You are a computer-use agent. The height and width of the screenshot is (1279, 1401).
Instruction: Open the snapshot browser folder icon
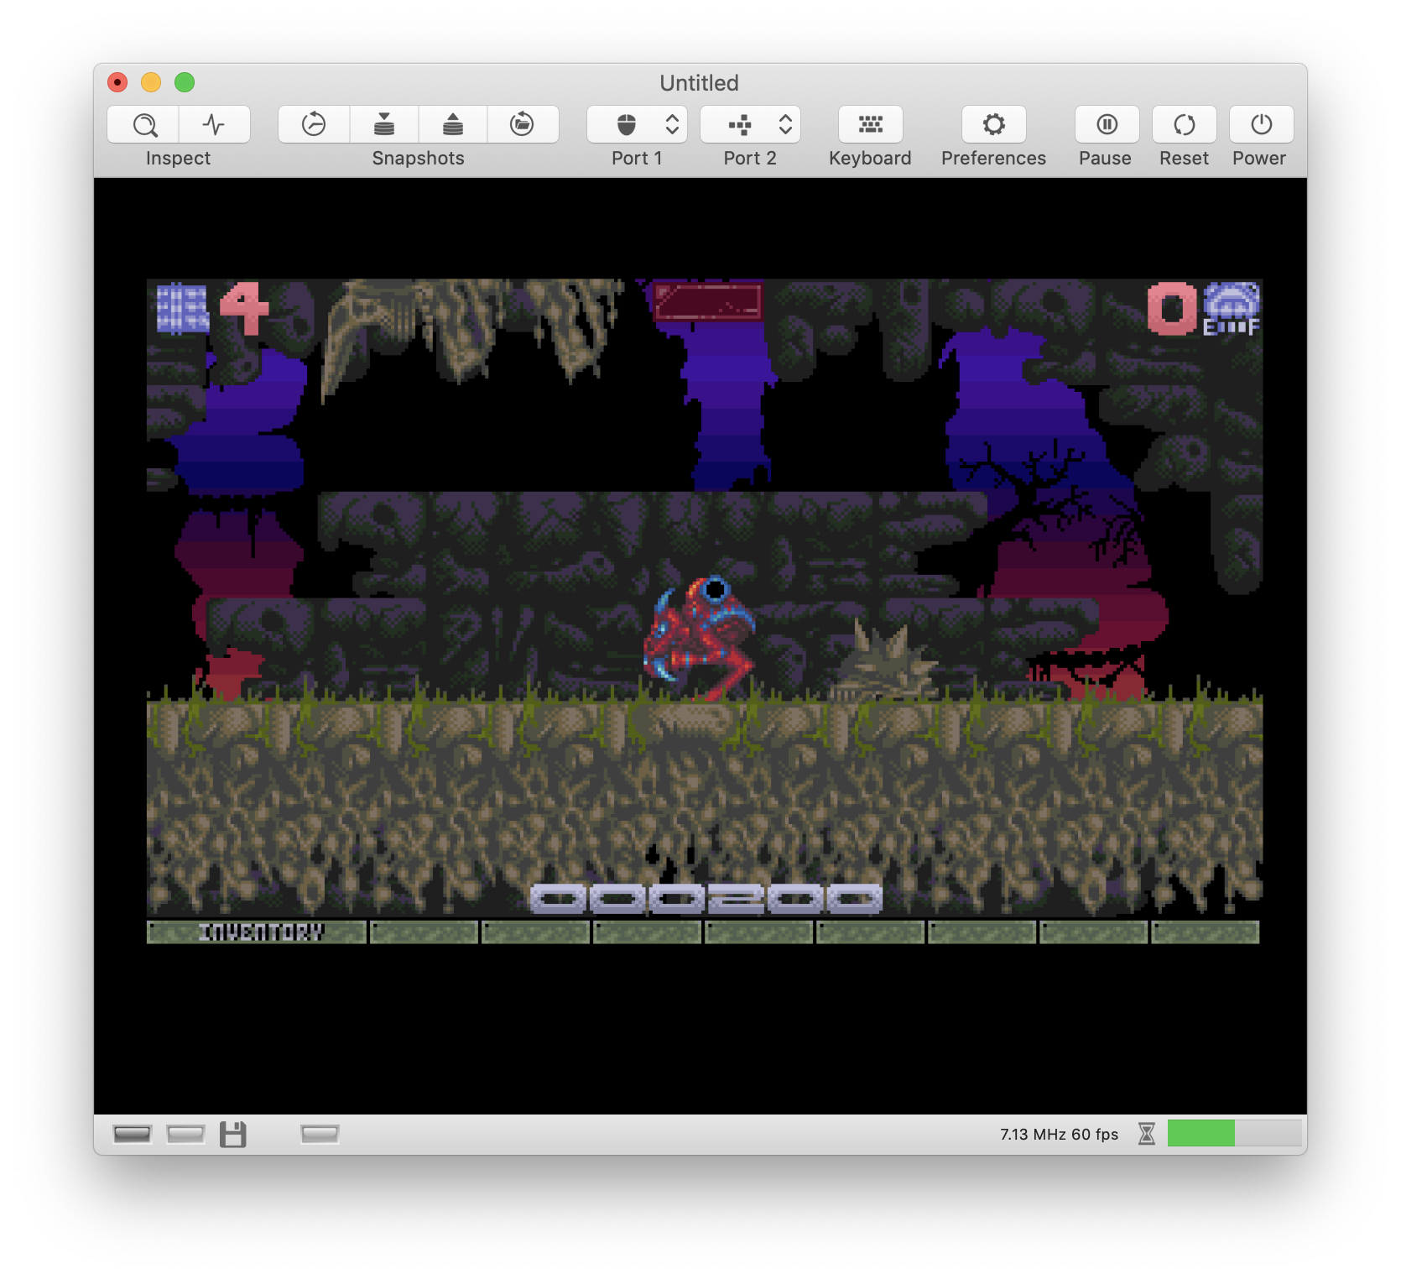pos(523,125)
